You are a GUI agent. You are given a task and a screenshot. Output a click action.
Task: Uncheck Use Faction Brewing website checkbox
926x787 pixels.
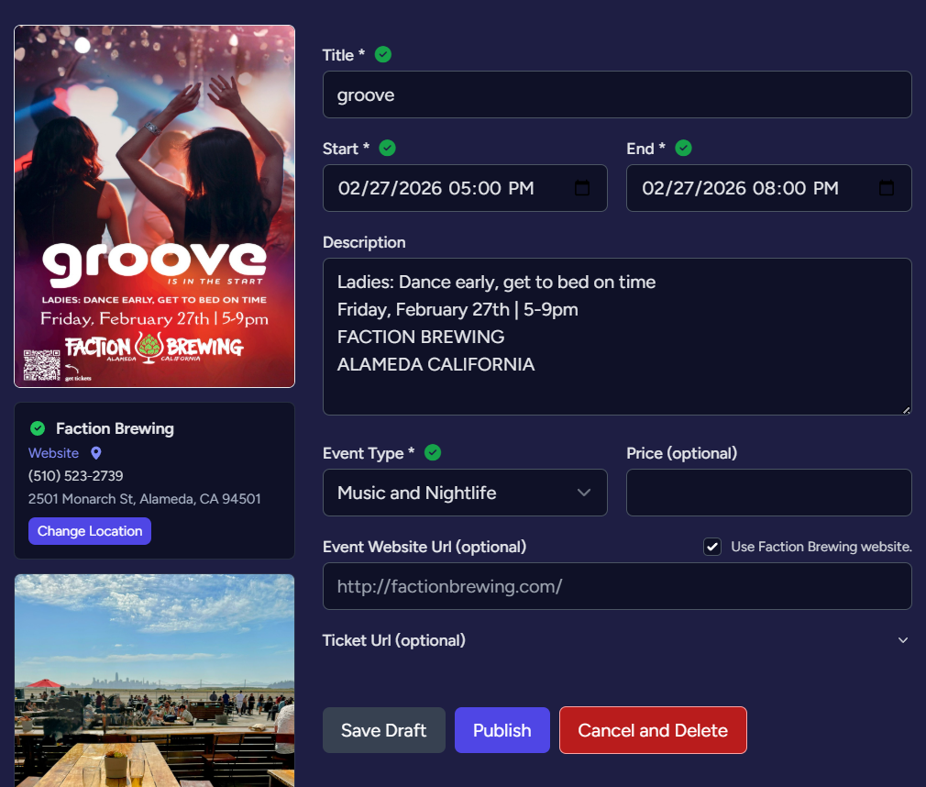tap(712, 547)
